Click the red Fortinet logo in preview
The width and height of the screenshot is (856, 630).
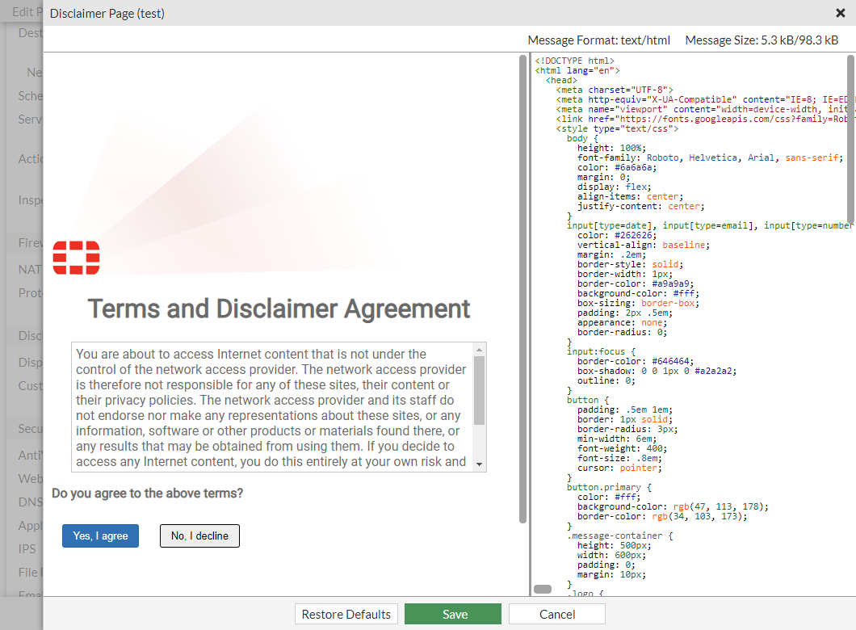click(x=76, y=257)
